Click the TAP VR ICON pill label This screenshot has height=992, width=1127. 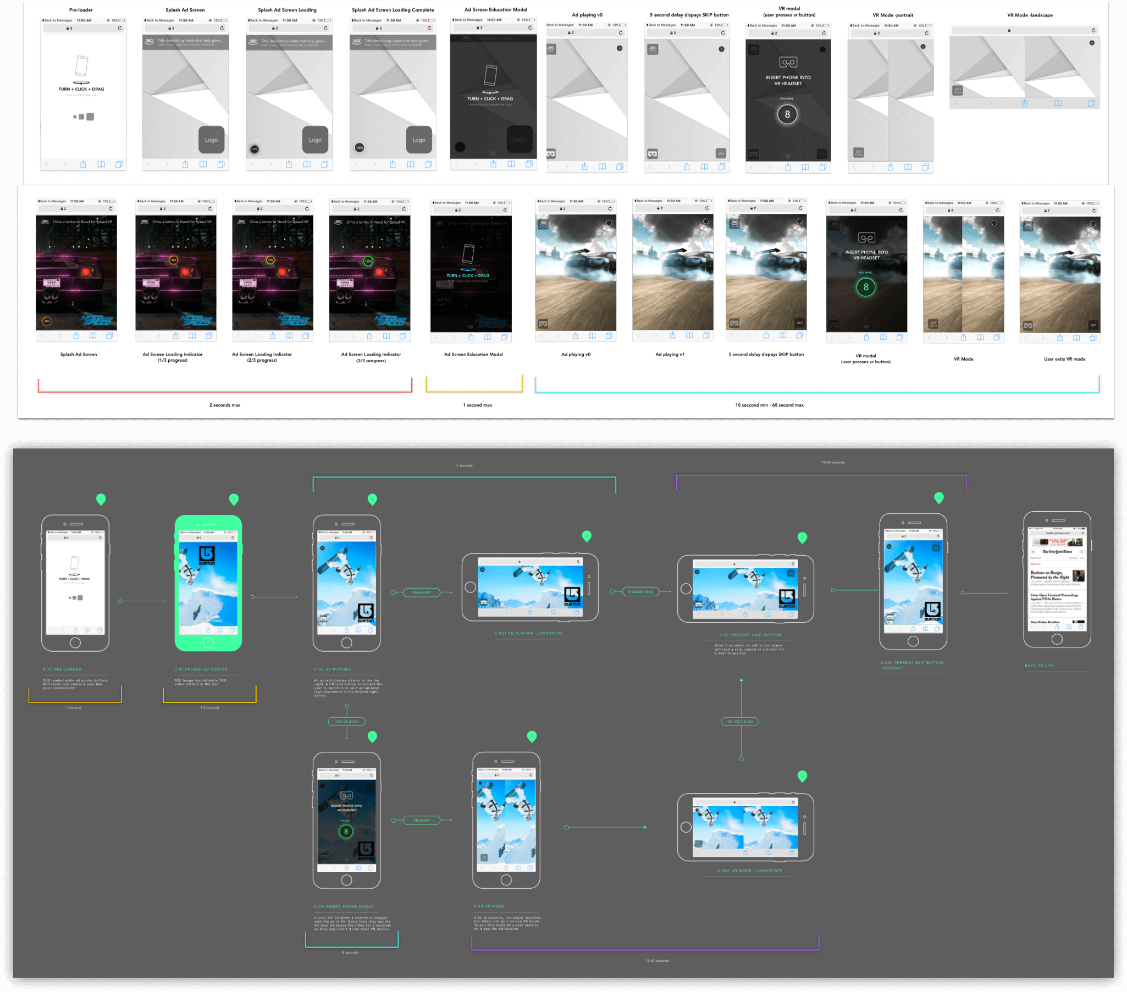346,722
